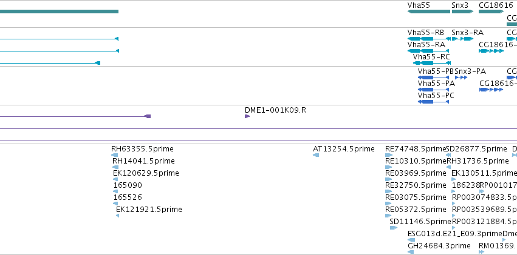Select the SD11146.5prime EST feature
Image resolution: width=517 pixels, height=255 pixels.
394,228
